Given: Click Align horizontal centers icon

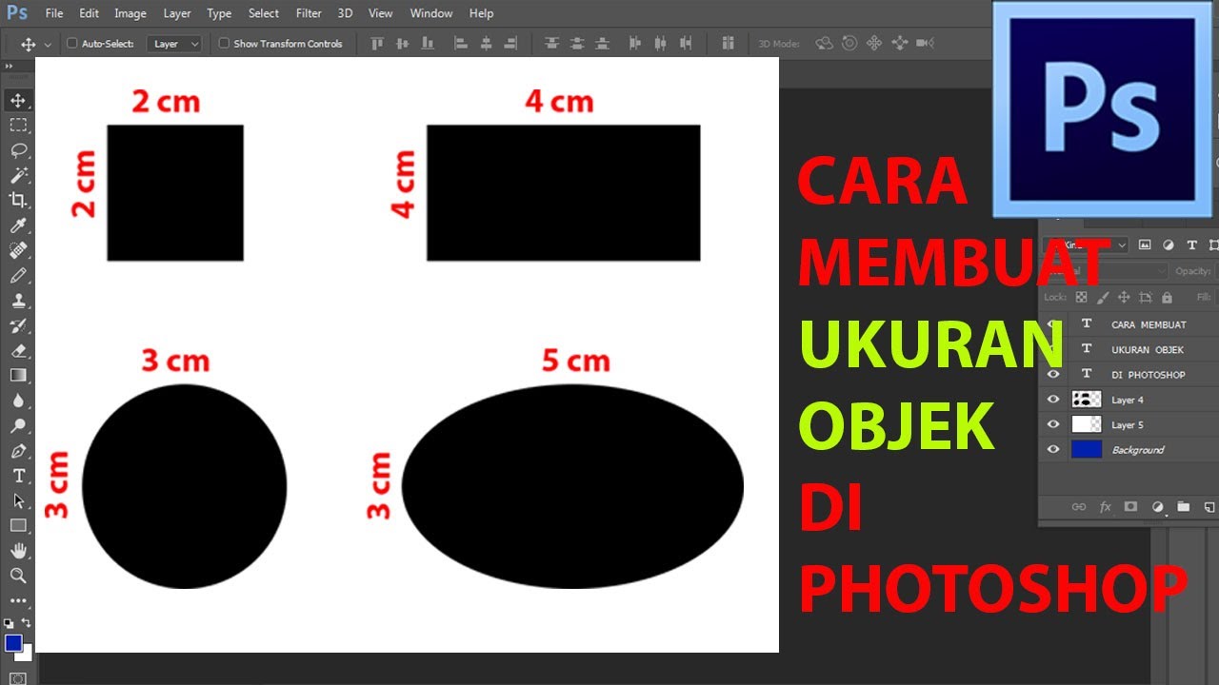Looking at the screenshot, I should point(487,43).
